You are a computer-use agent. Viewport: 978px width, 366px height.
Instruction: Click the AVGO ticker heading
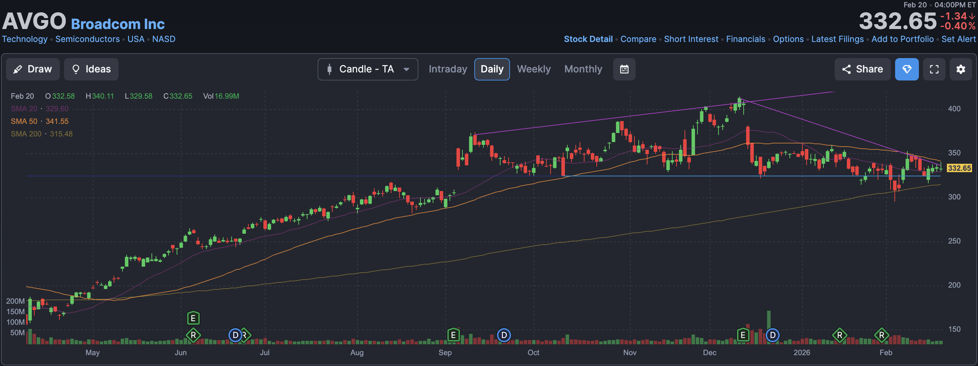tap(34, 21)
